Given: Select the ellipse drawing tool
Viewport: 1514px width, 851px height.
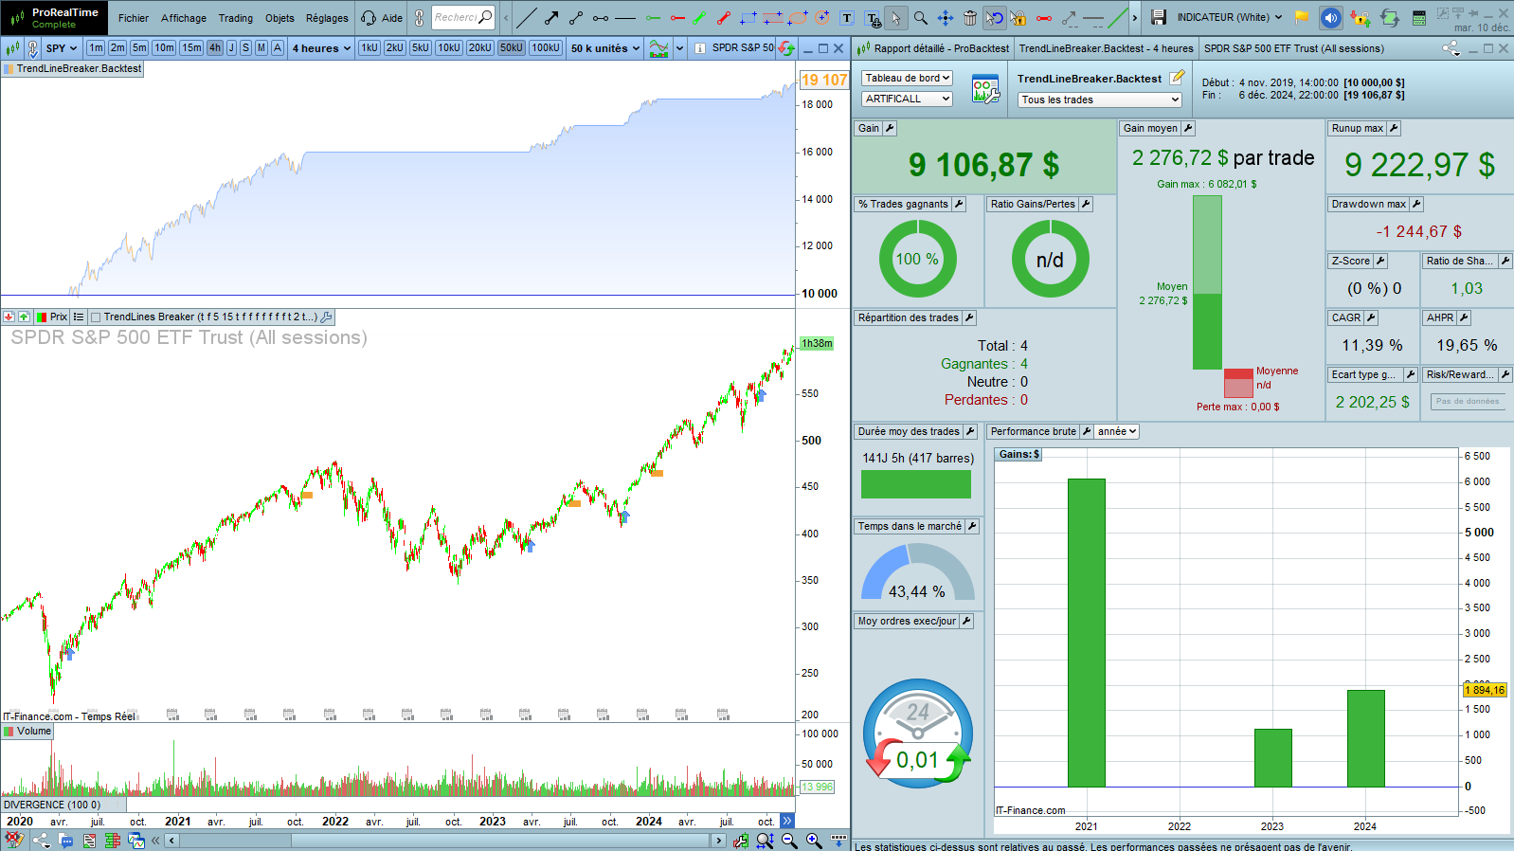Looking at the screenshot, I should point(798,17).
